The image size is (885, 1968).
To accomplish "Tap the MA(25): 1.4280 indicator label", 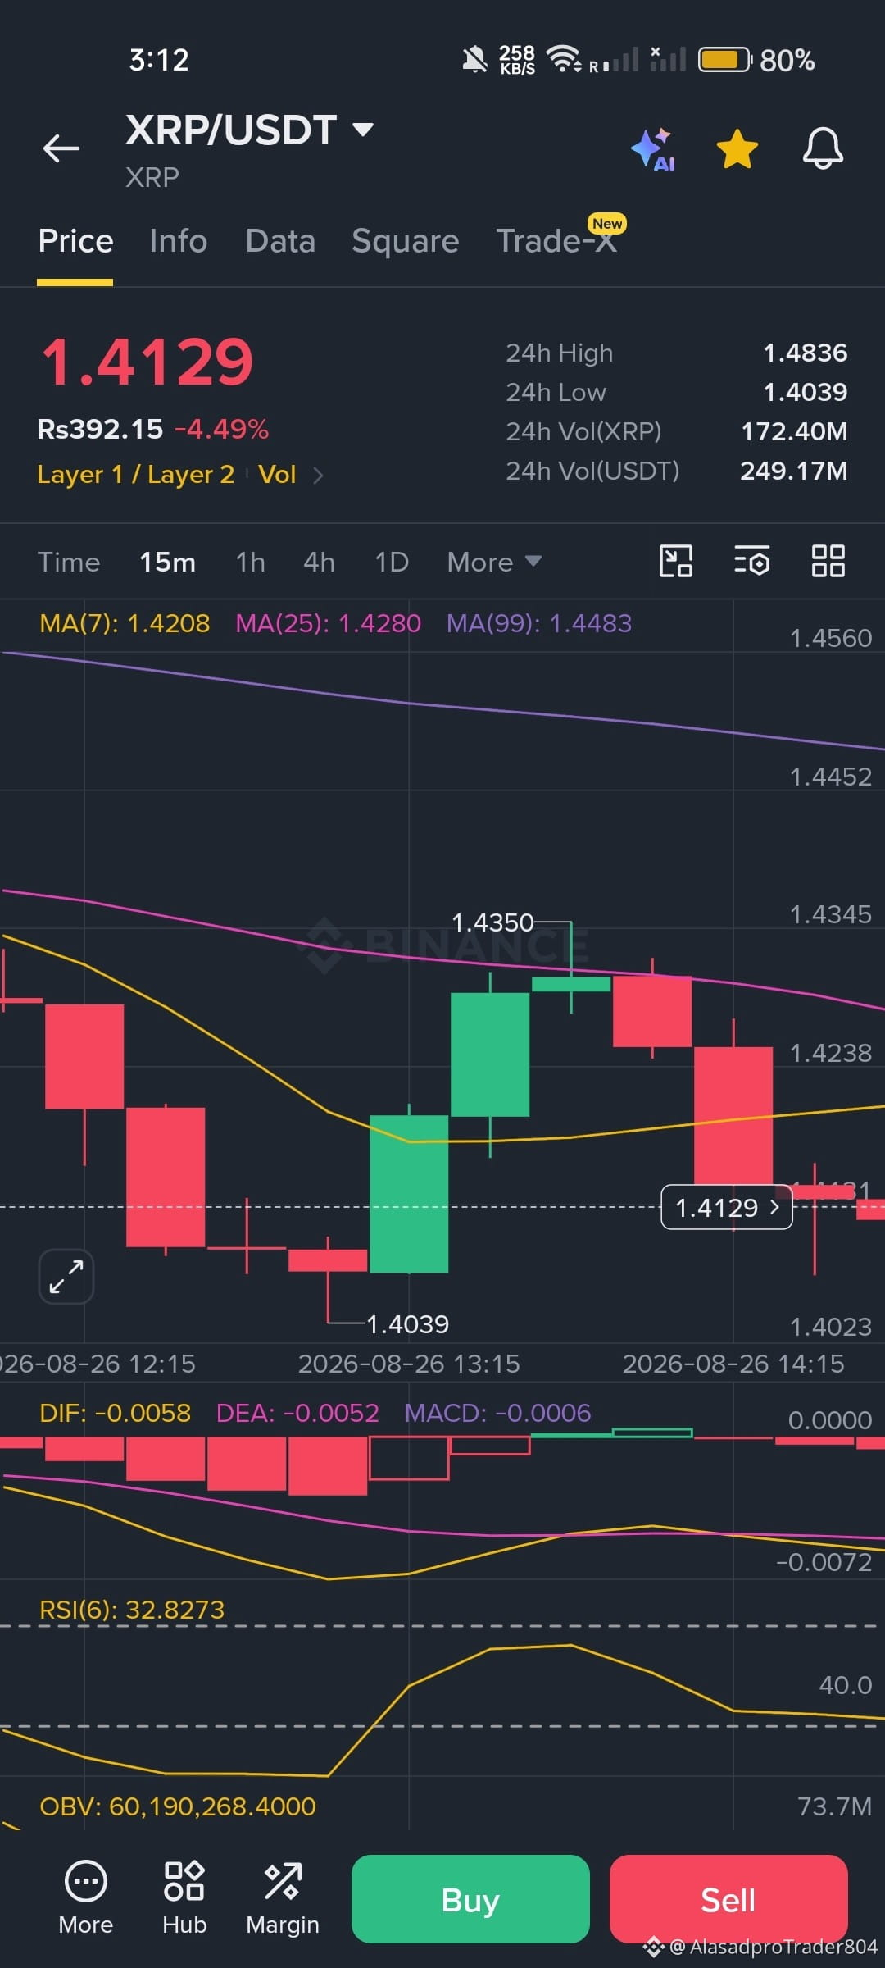I will (328, 624).
